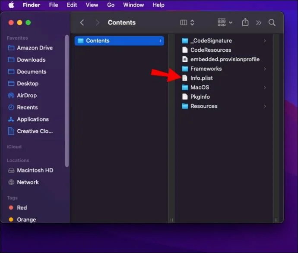Viewport: 298px width, 253px height.
Task: Click the CodeResources document icon
Action: click(x=185, y=50)
